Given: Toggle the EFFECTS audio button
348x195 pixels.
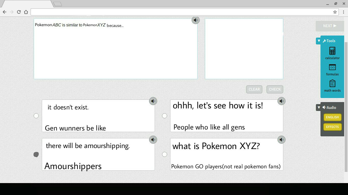Looking at the screenshot, I should coord(332,127).
